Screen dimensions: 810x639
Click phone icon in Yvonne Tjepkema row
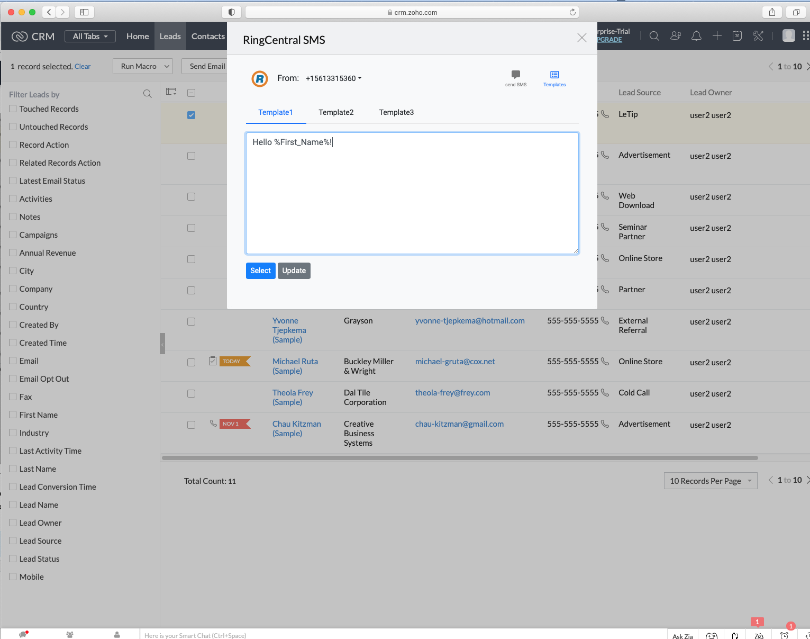(x=605, y=320)
